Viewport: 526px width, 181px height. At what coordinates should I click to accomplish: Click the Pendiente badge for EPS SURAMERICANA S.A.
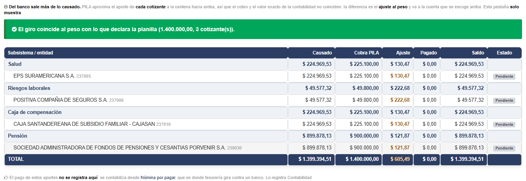coord(504,77)
